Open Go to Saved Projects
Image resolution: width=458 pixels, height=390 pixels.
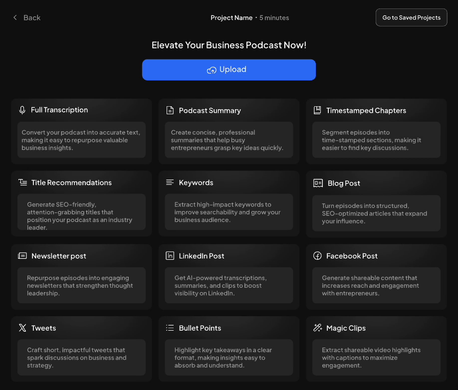point(411,17)
